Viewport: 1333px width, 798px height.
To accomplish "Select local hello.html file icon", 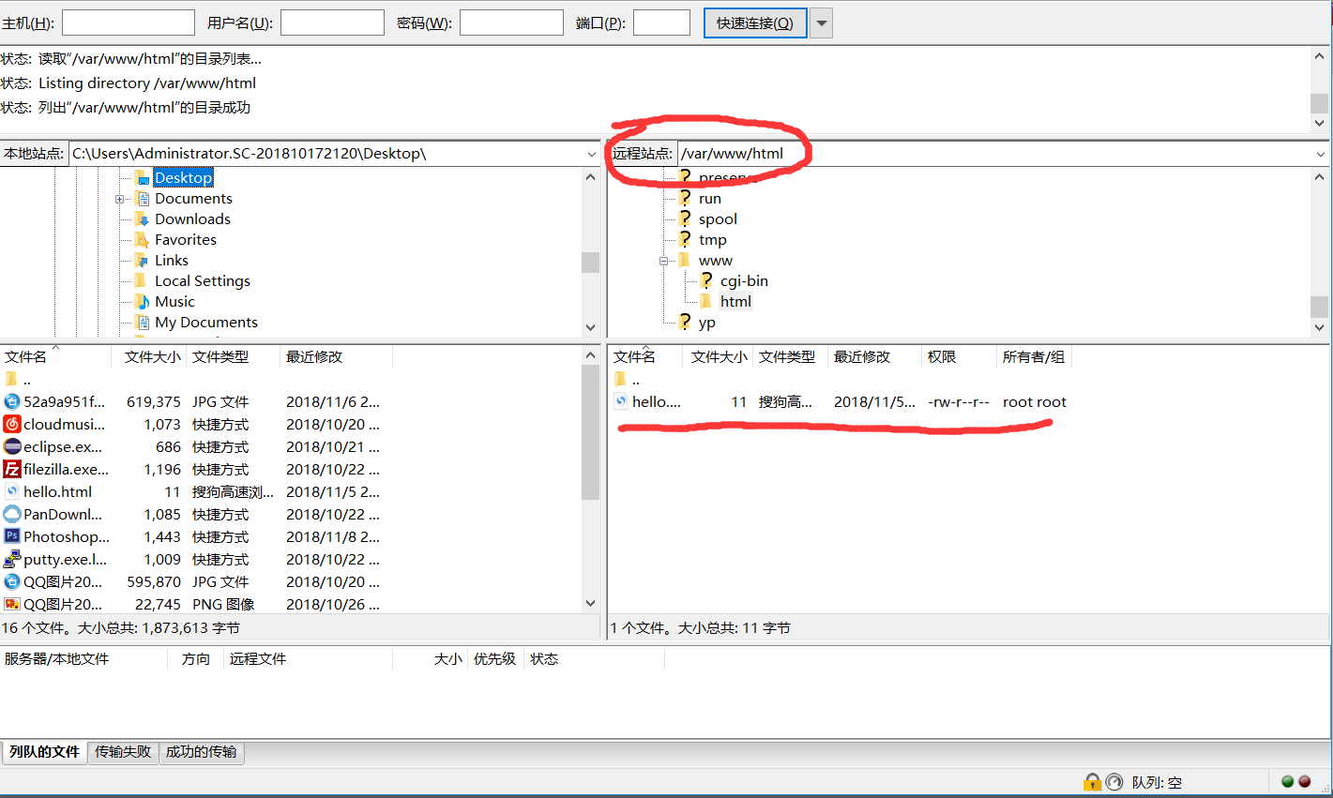I will [12, 491].
